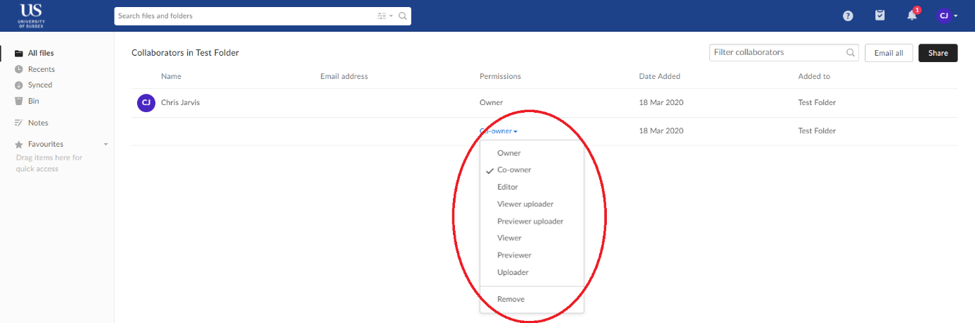Toggle the Co-owner permission dropdown

(499, 131)
